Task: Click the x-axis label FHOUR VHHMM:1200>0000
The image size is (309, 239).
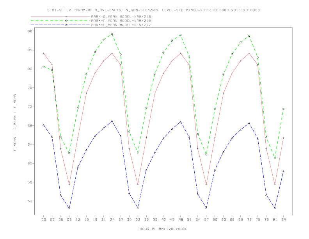Action: 162,229
